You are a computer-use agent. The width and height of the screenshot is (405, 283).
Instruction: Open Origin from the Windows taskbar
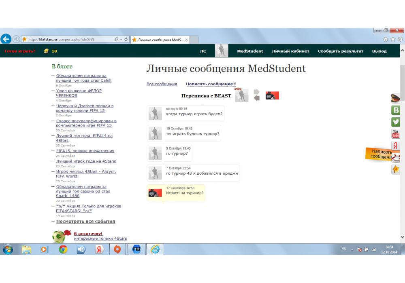pyautogui.click(x=117, y=250)
